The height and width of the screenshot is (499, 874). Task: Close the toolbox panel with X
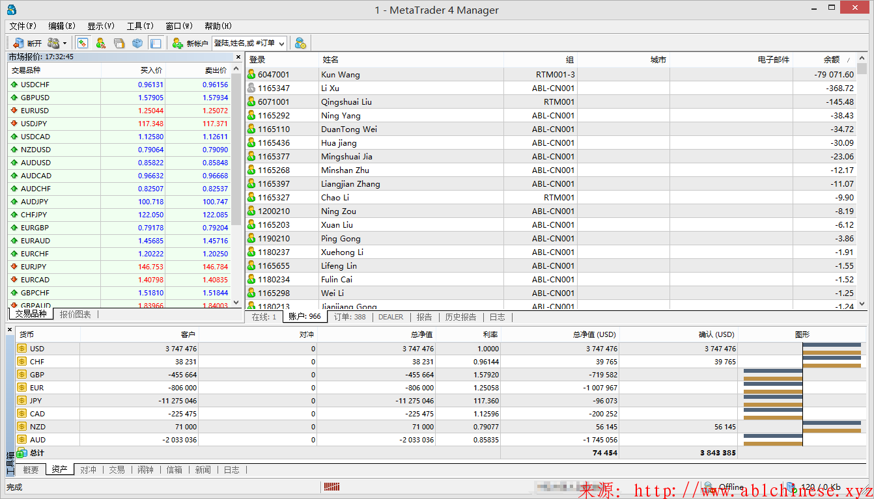(10, 330)
